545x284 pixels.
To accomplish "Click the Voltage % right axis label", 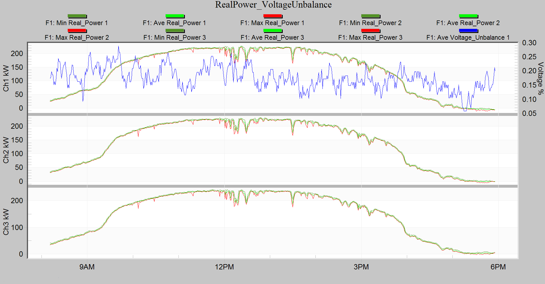I will click(x=540, y=78).
